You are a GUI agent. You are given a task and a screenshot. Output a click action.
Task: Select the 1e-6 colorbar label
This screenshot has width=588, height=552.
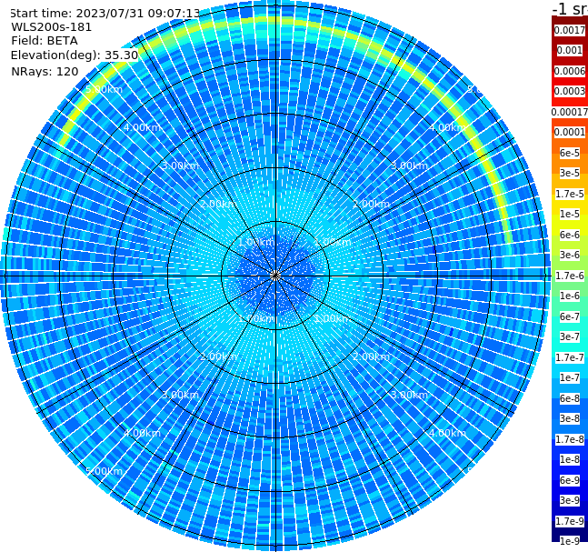click(570, 296)
